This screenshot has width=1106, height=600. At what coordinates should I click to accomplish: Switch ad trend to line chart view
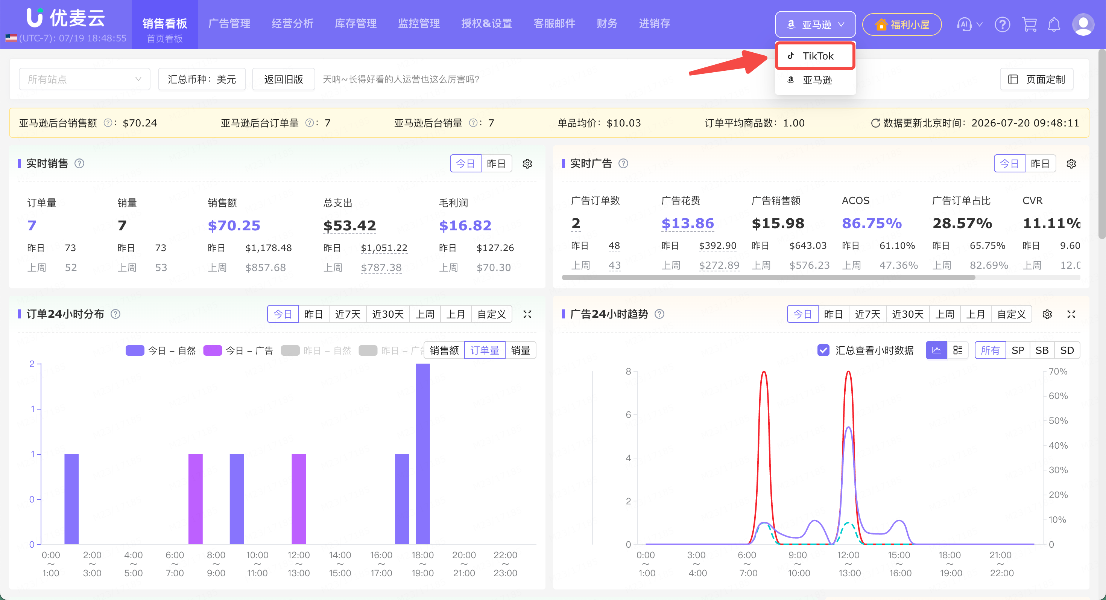[x=936, y=350]
